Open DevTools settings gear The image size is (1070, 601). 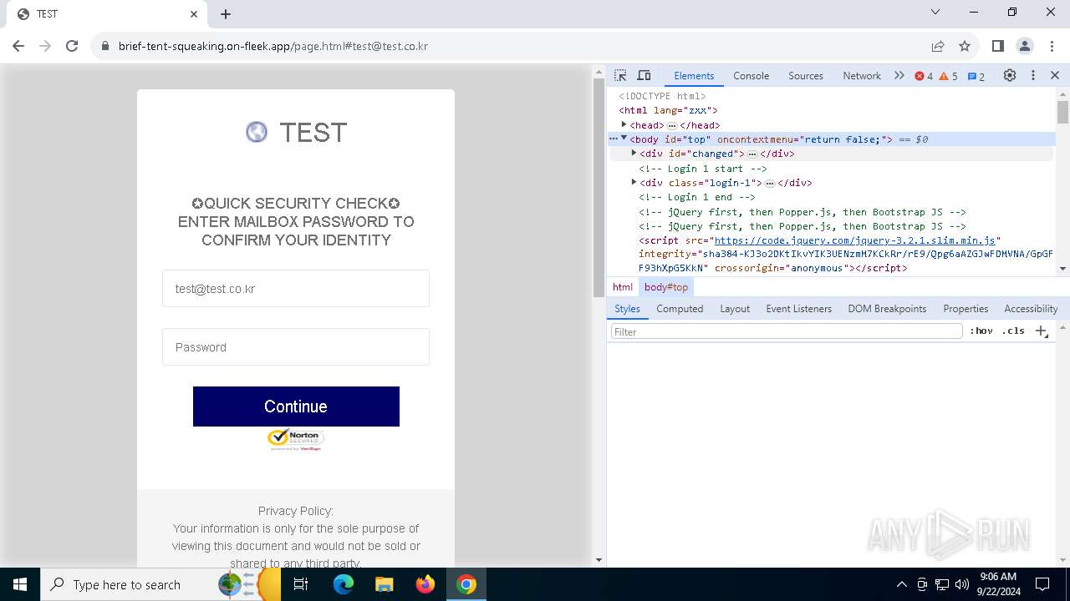click(x=1010, y=75)
